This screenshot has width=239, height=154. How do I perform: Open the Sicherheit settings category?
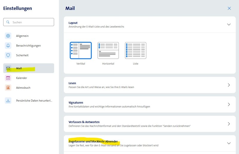(29, 55)
